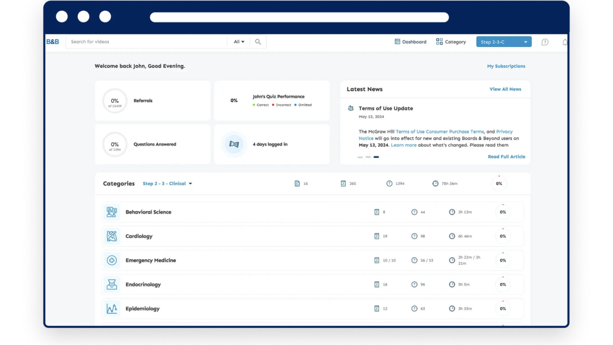Go to the Category tab
Screen dimensions: 613x345
[451, 42]
